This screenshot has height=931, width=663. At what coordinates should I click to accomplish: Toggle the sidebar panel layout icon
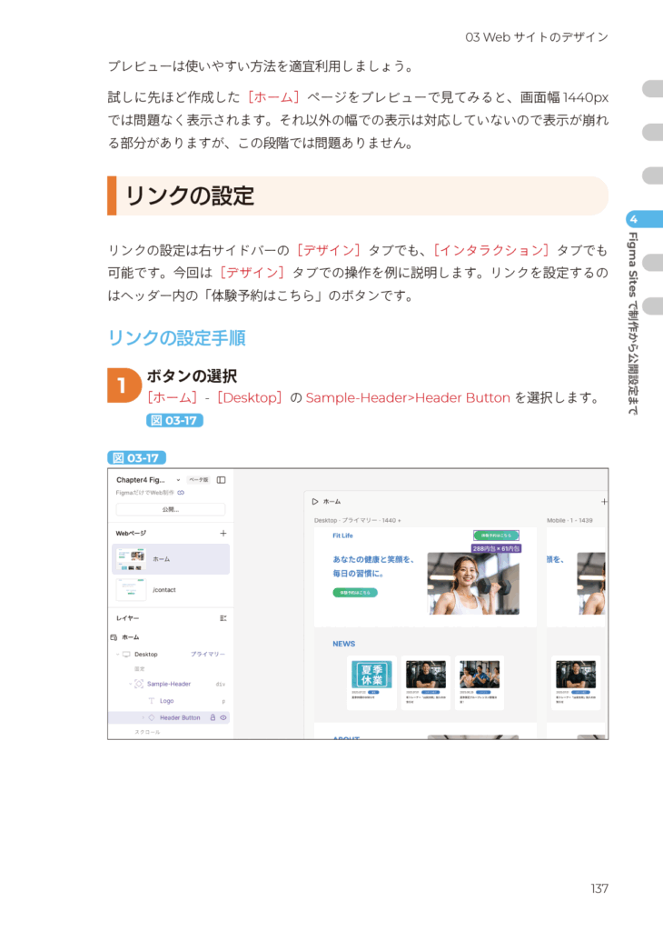click(x=221, y=479)
